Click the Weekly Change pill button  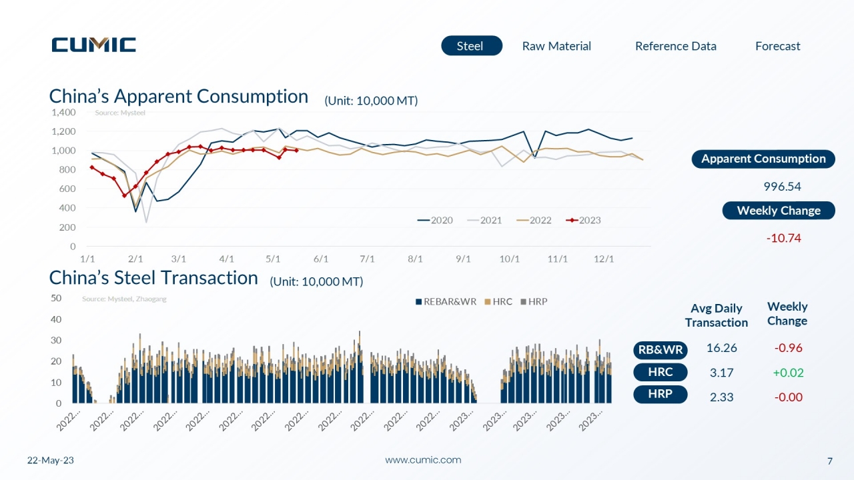pyautogui.click(x=779, y=211)
